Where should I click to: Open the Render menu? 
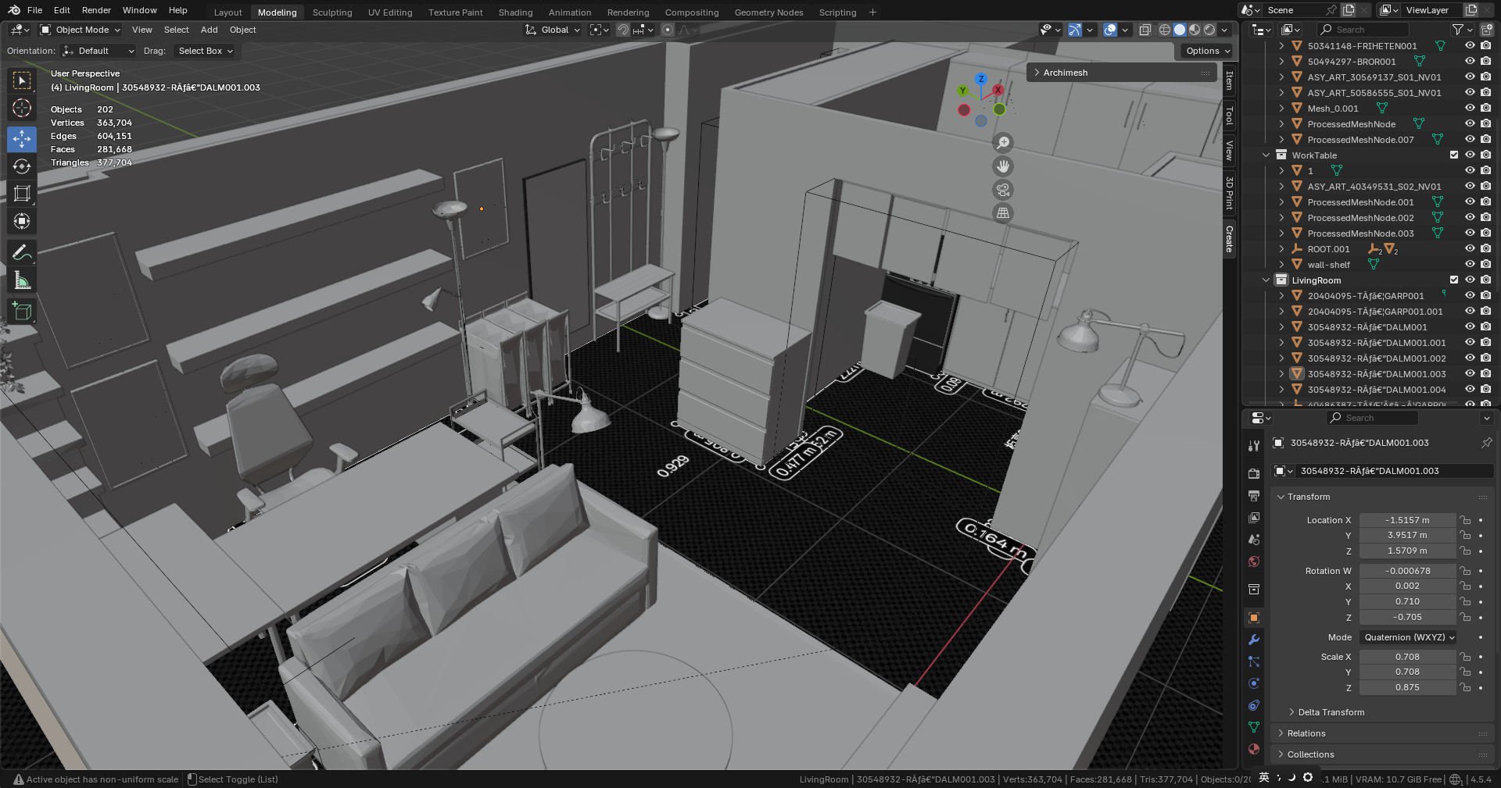coord(96,10)
